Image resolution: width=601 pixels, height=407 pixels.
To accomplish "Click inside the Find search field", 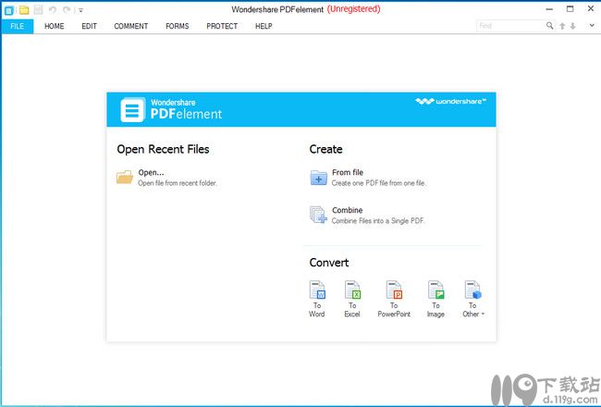I will coord(510,26).
